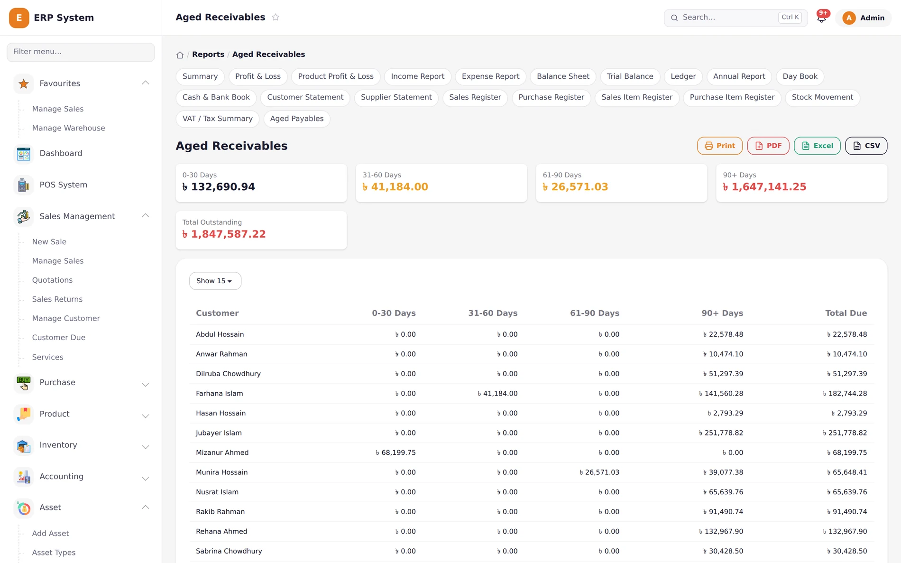Click the Accounting sidebar icon
The height and width of the screenshot is (563, 901).
(x=24, y=477)
